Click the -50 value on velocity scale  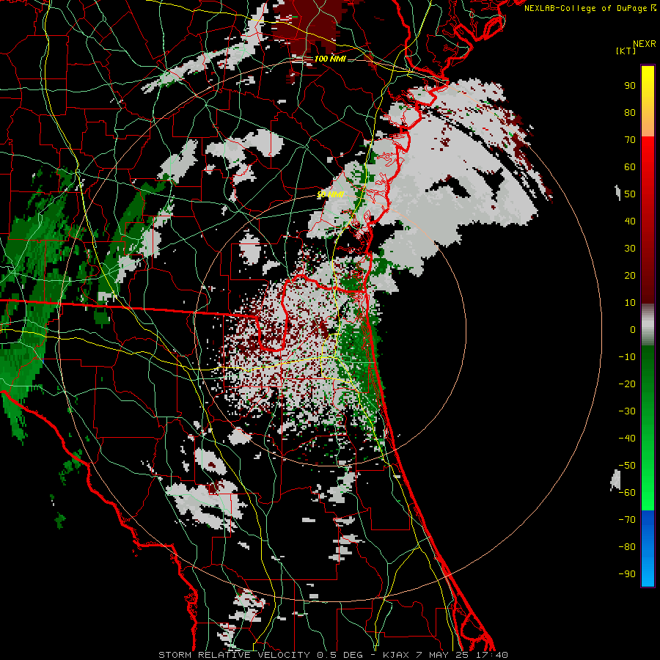(627, 466)
